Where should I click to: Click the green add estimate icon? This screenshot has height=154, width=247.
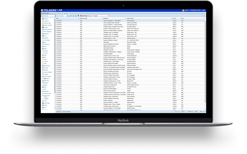point(73,16)
